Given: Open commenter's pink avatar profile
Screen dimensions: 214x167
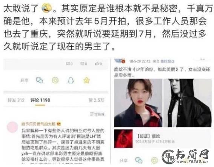Looking at the screenshot, I should (12, 127).
